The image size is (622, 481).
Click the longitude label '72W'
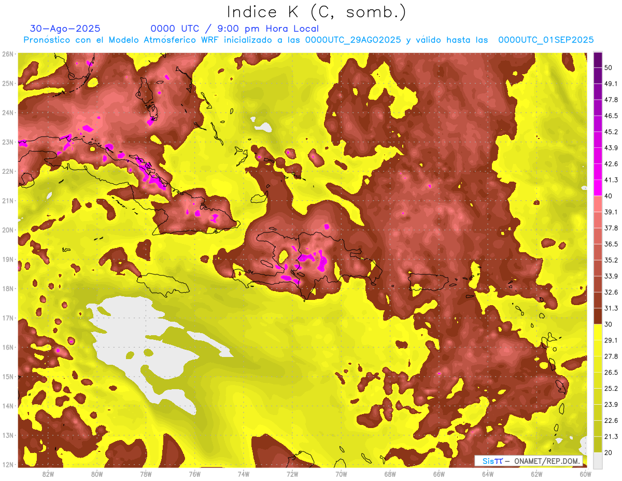[292, 474]
